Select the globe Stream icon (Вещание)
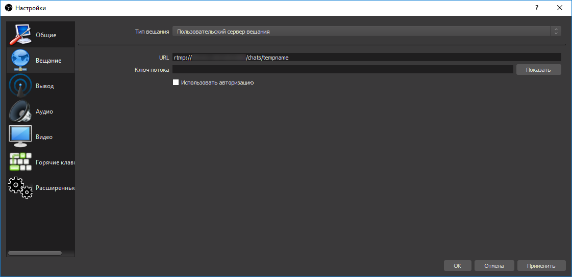The image size is (572, 277). pyautogui.click(x=20, y=60)
